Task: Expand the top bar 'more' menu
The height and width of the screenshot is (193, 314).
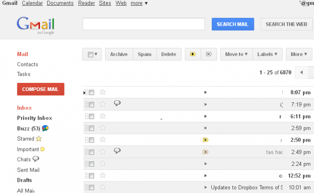Action: point(139,3)
